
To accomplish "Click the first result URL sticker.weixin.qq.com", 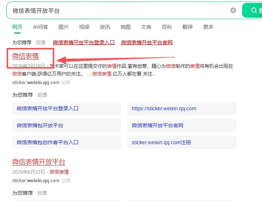I will pyautogui.click(x=36, y=83).
